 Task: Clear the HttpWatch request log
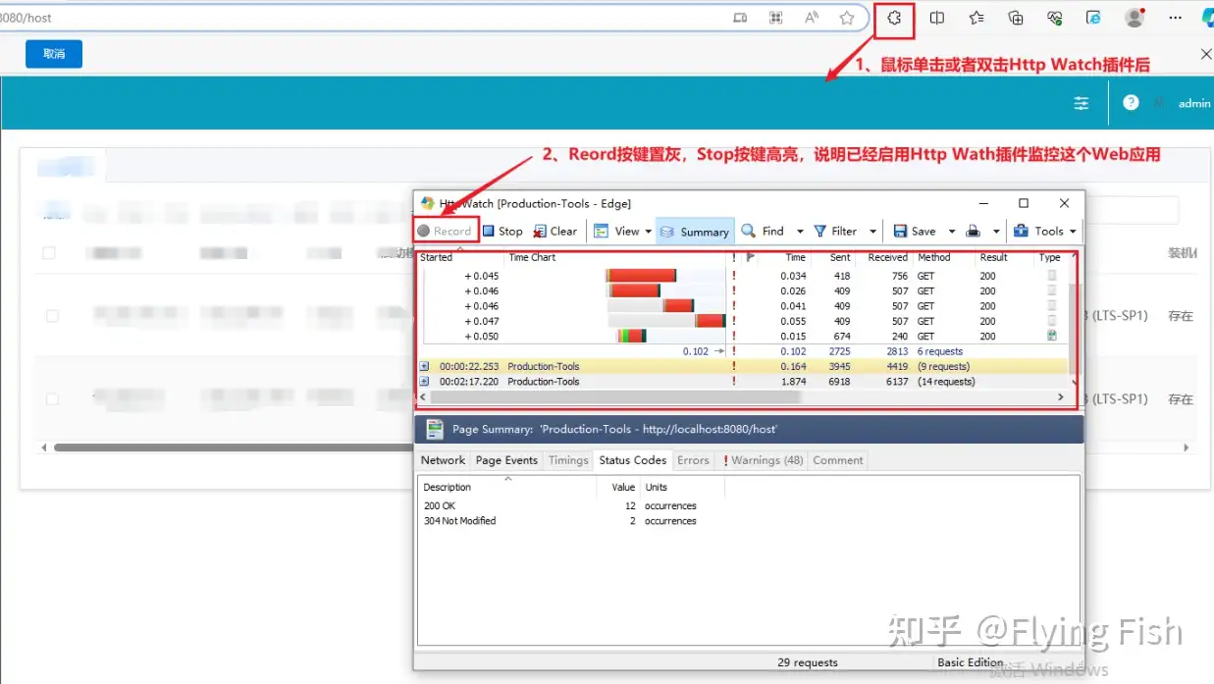click(x=555, y=231)
